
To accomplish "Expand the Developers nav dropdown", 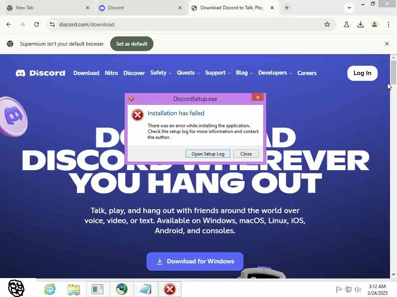I will pos(275,73).
